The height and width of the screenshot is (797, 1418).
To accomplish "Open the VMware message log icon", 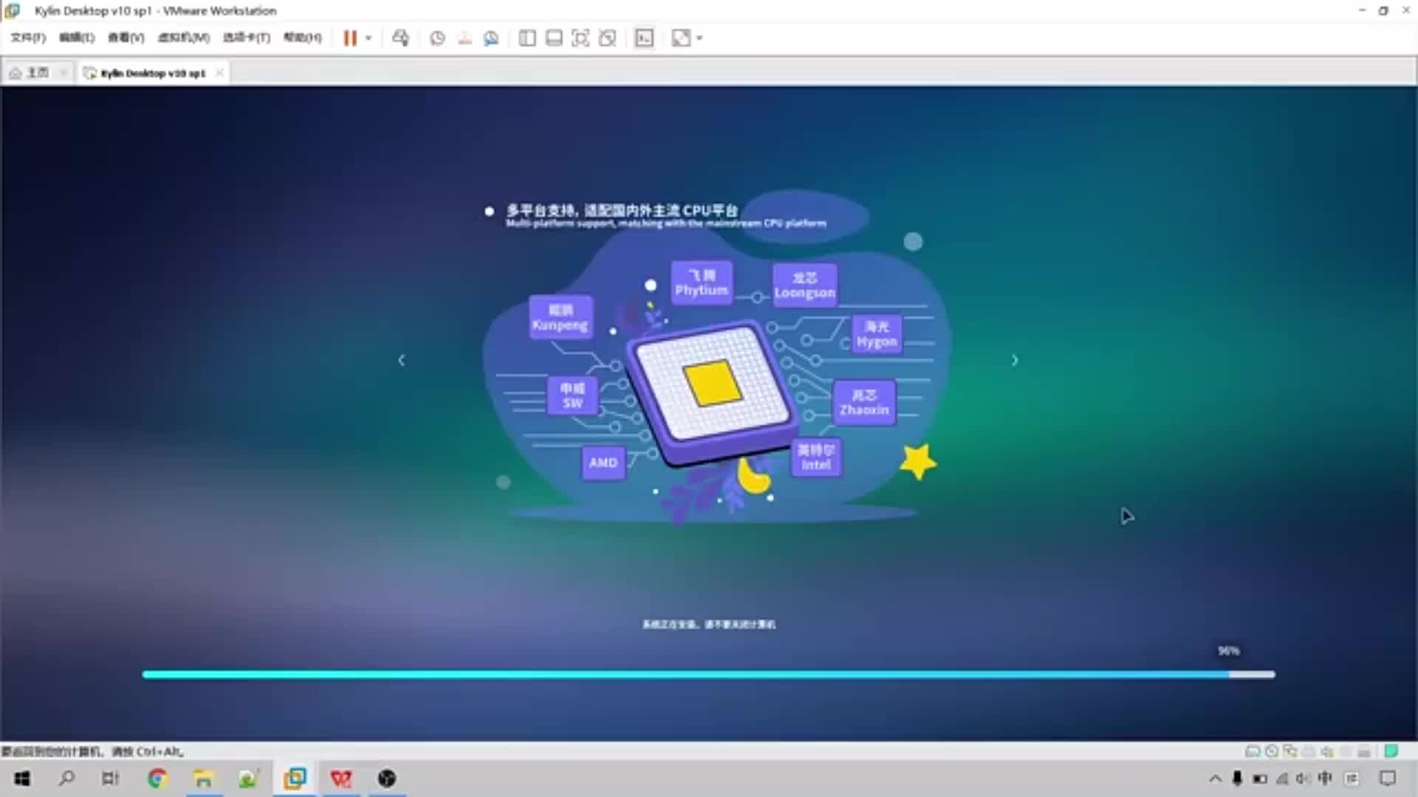I will 1391,751.
